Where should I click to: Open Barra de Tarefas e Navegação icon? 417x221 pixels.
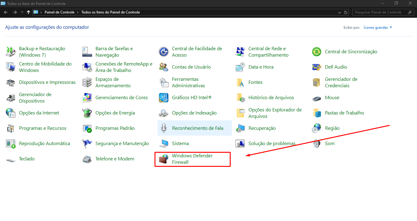coord(87,52)
